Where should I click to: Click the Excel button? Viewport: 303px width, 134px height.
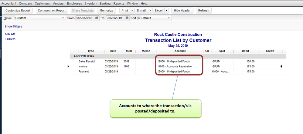pyautogui.click(x=159, y=10)
